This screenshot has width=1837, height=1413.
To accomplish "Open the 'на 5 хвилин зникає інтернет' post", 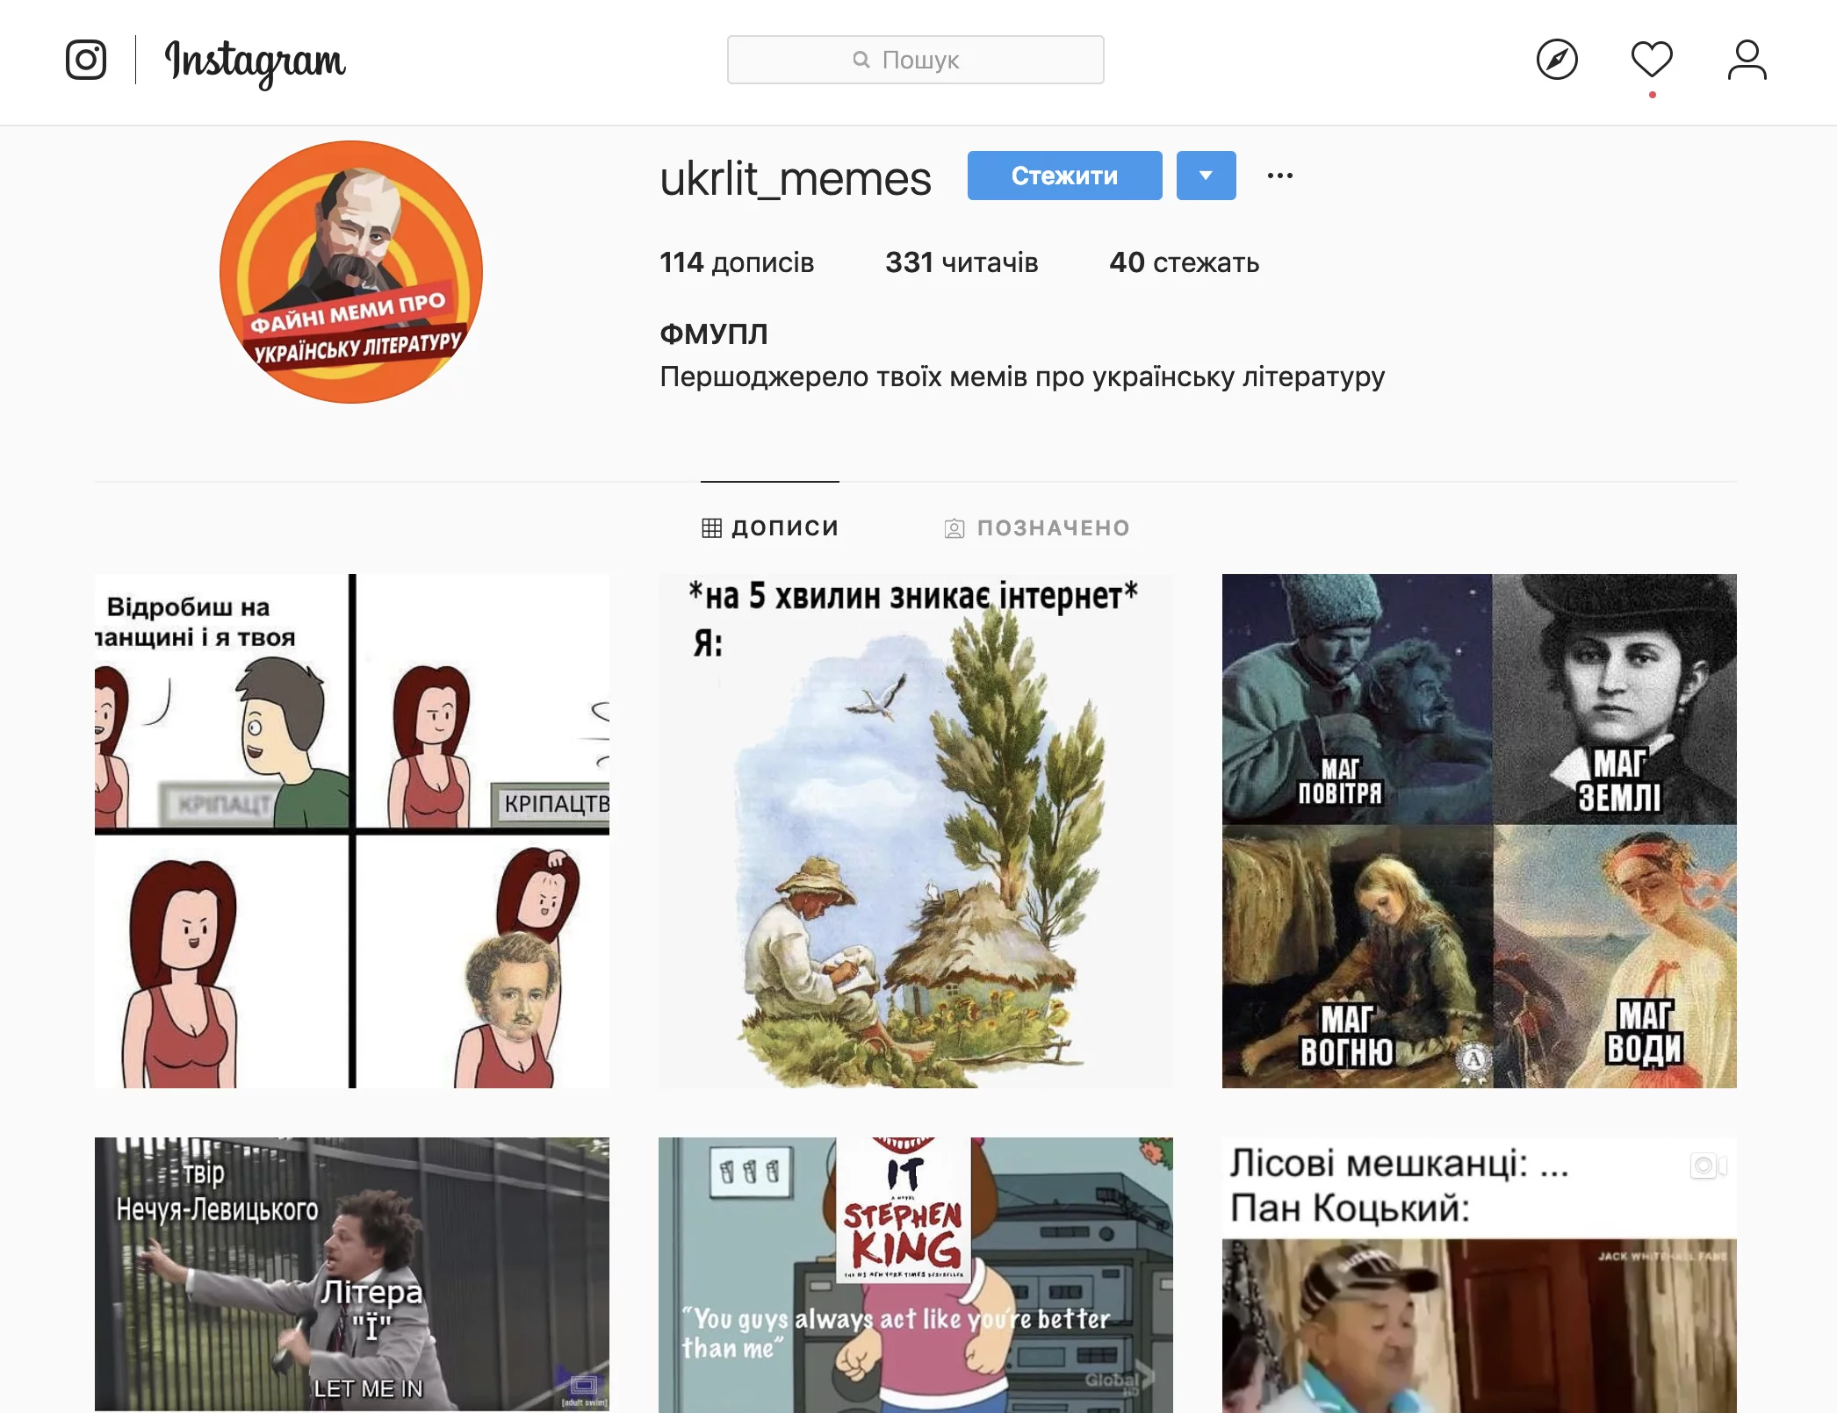I will (x=915, y=830).
